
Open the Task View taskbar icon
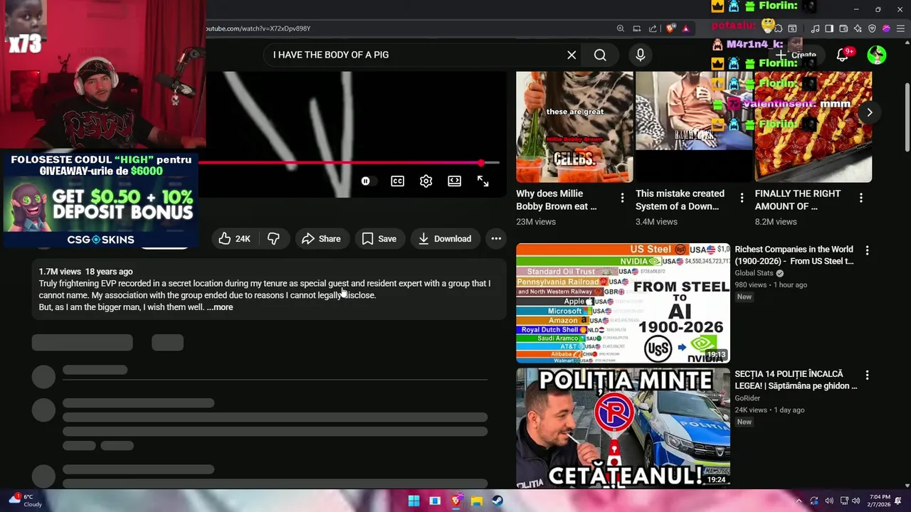435,501
